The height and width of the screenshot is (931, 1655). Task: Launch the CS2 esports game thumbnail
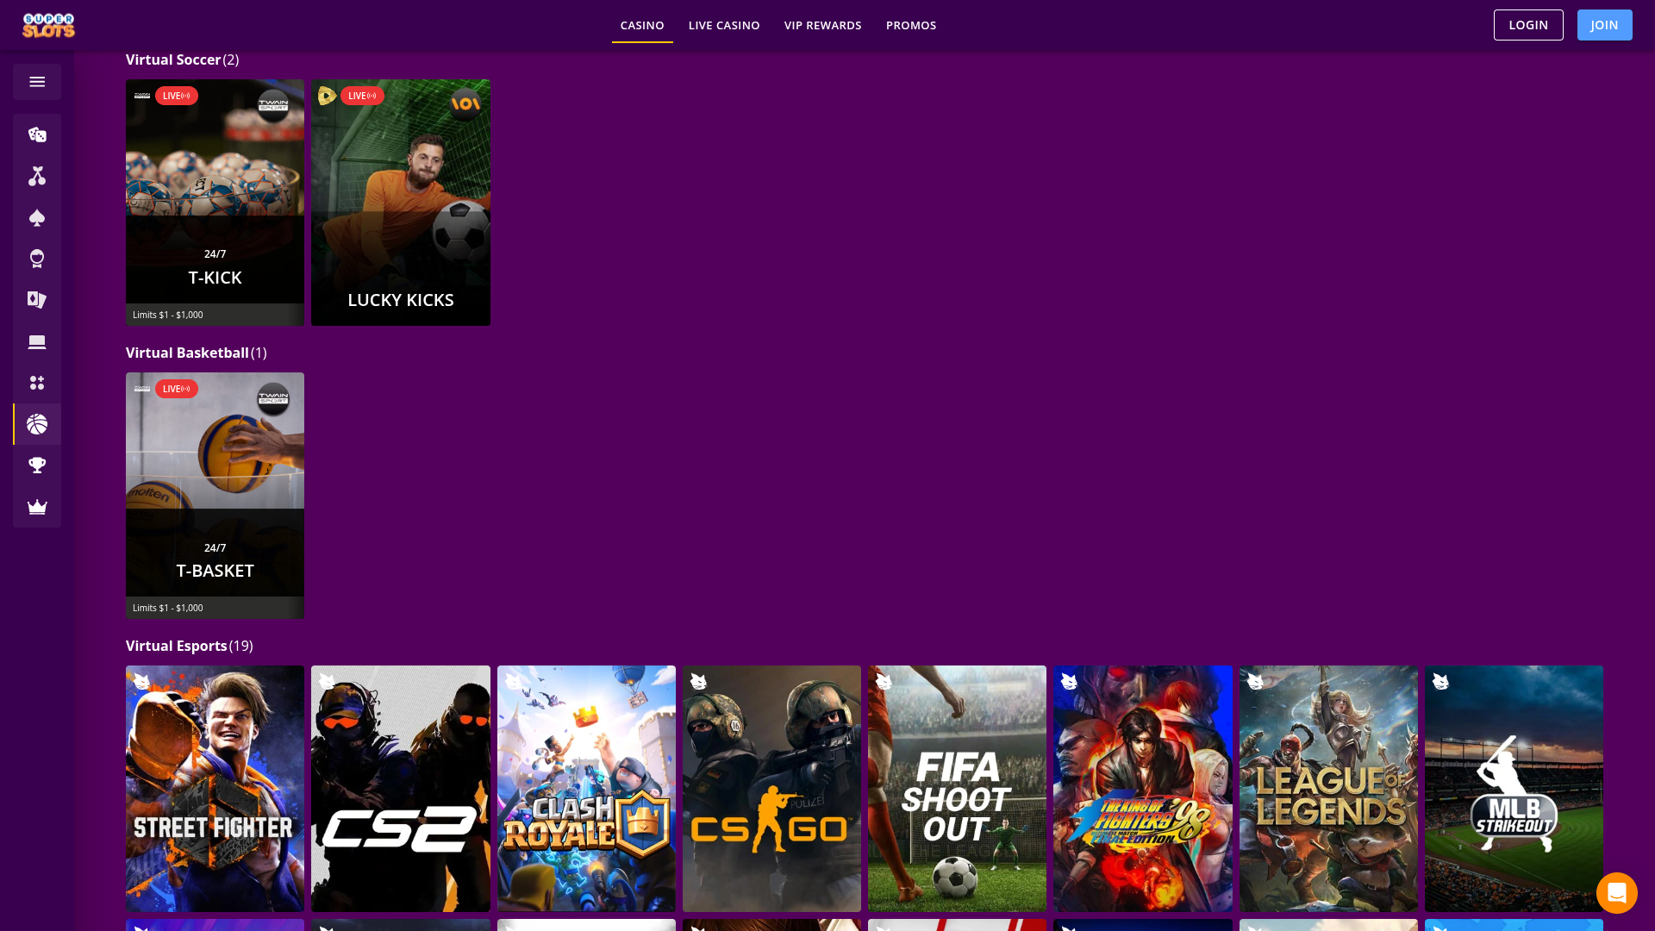[x=400, y=788]
